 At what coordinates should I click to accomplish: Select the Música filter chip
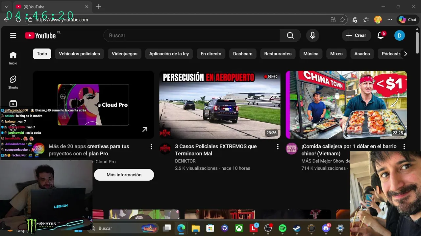pos(311,54)
